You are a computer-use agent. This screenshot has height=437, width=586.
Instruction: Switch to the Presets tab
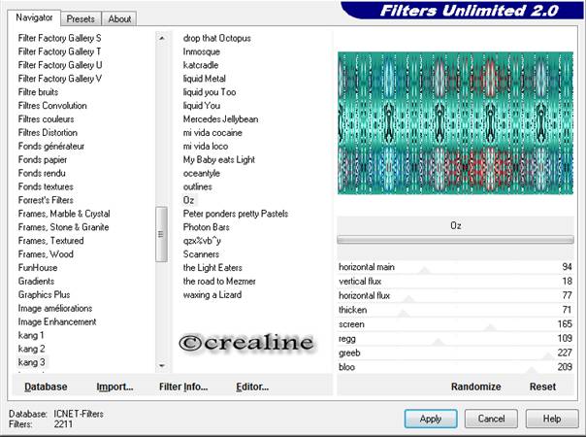click(x=81, y=18)
